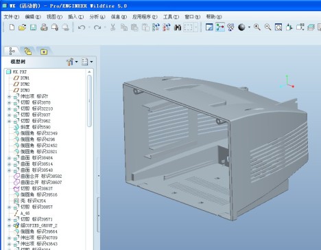This screenshot has width=321, height=250.
Task: Open the 视图 (View) menu
Action: (x=54, y=16)
